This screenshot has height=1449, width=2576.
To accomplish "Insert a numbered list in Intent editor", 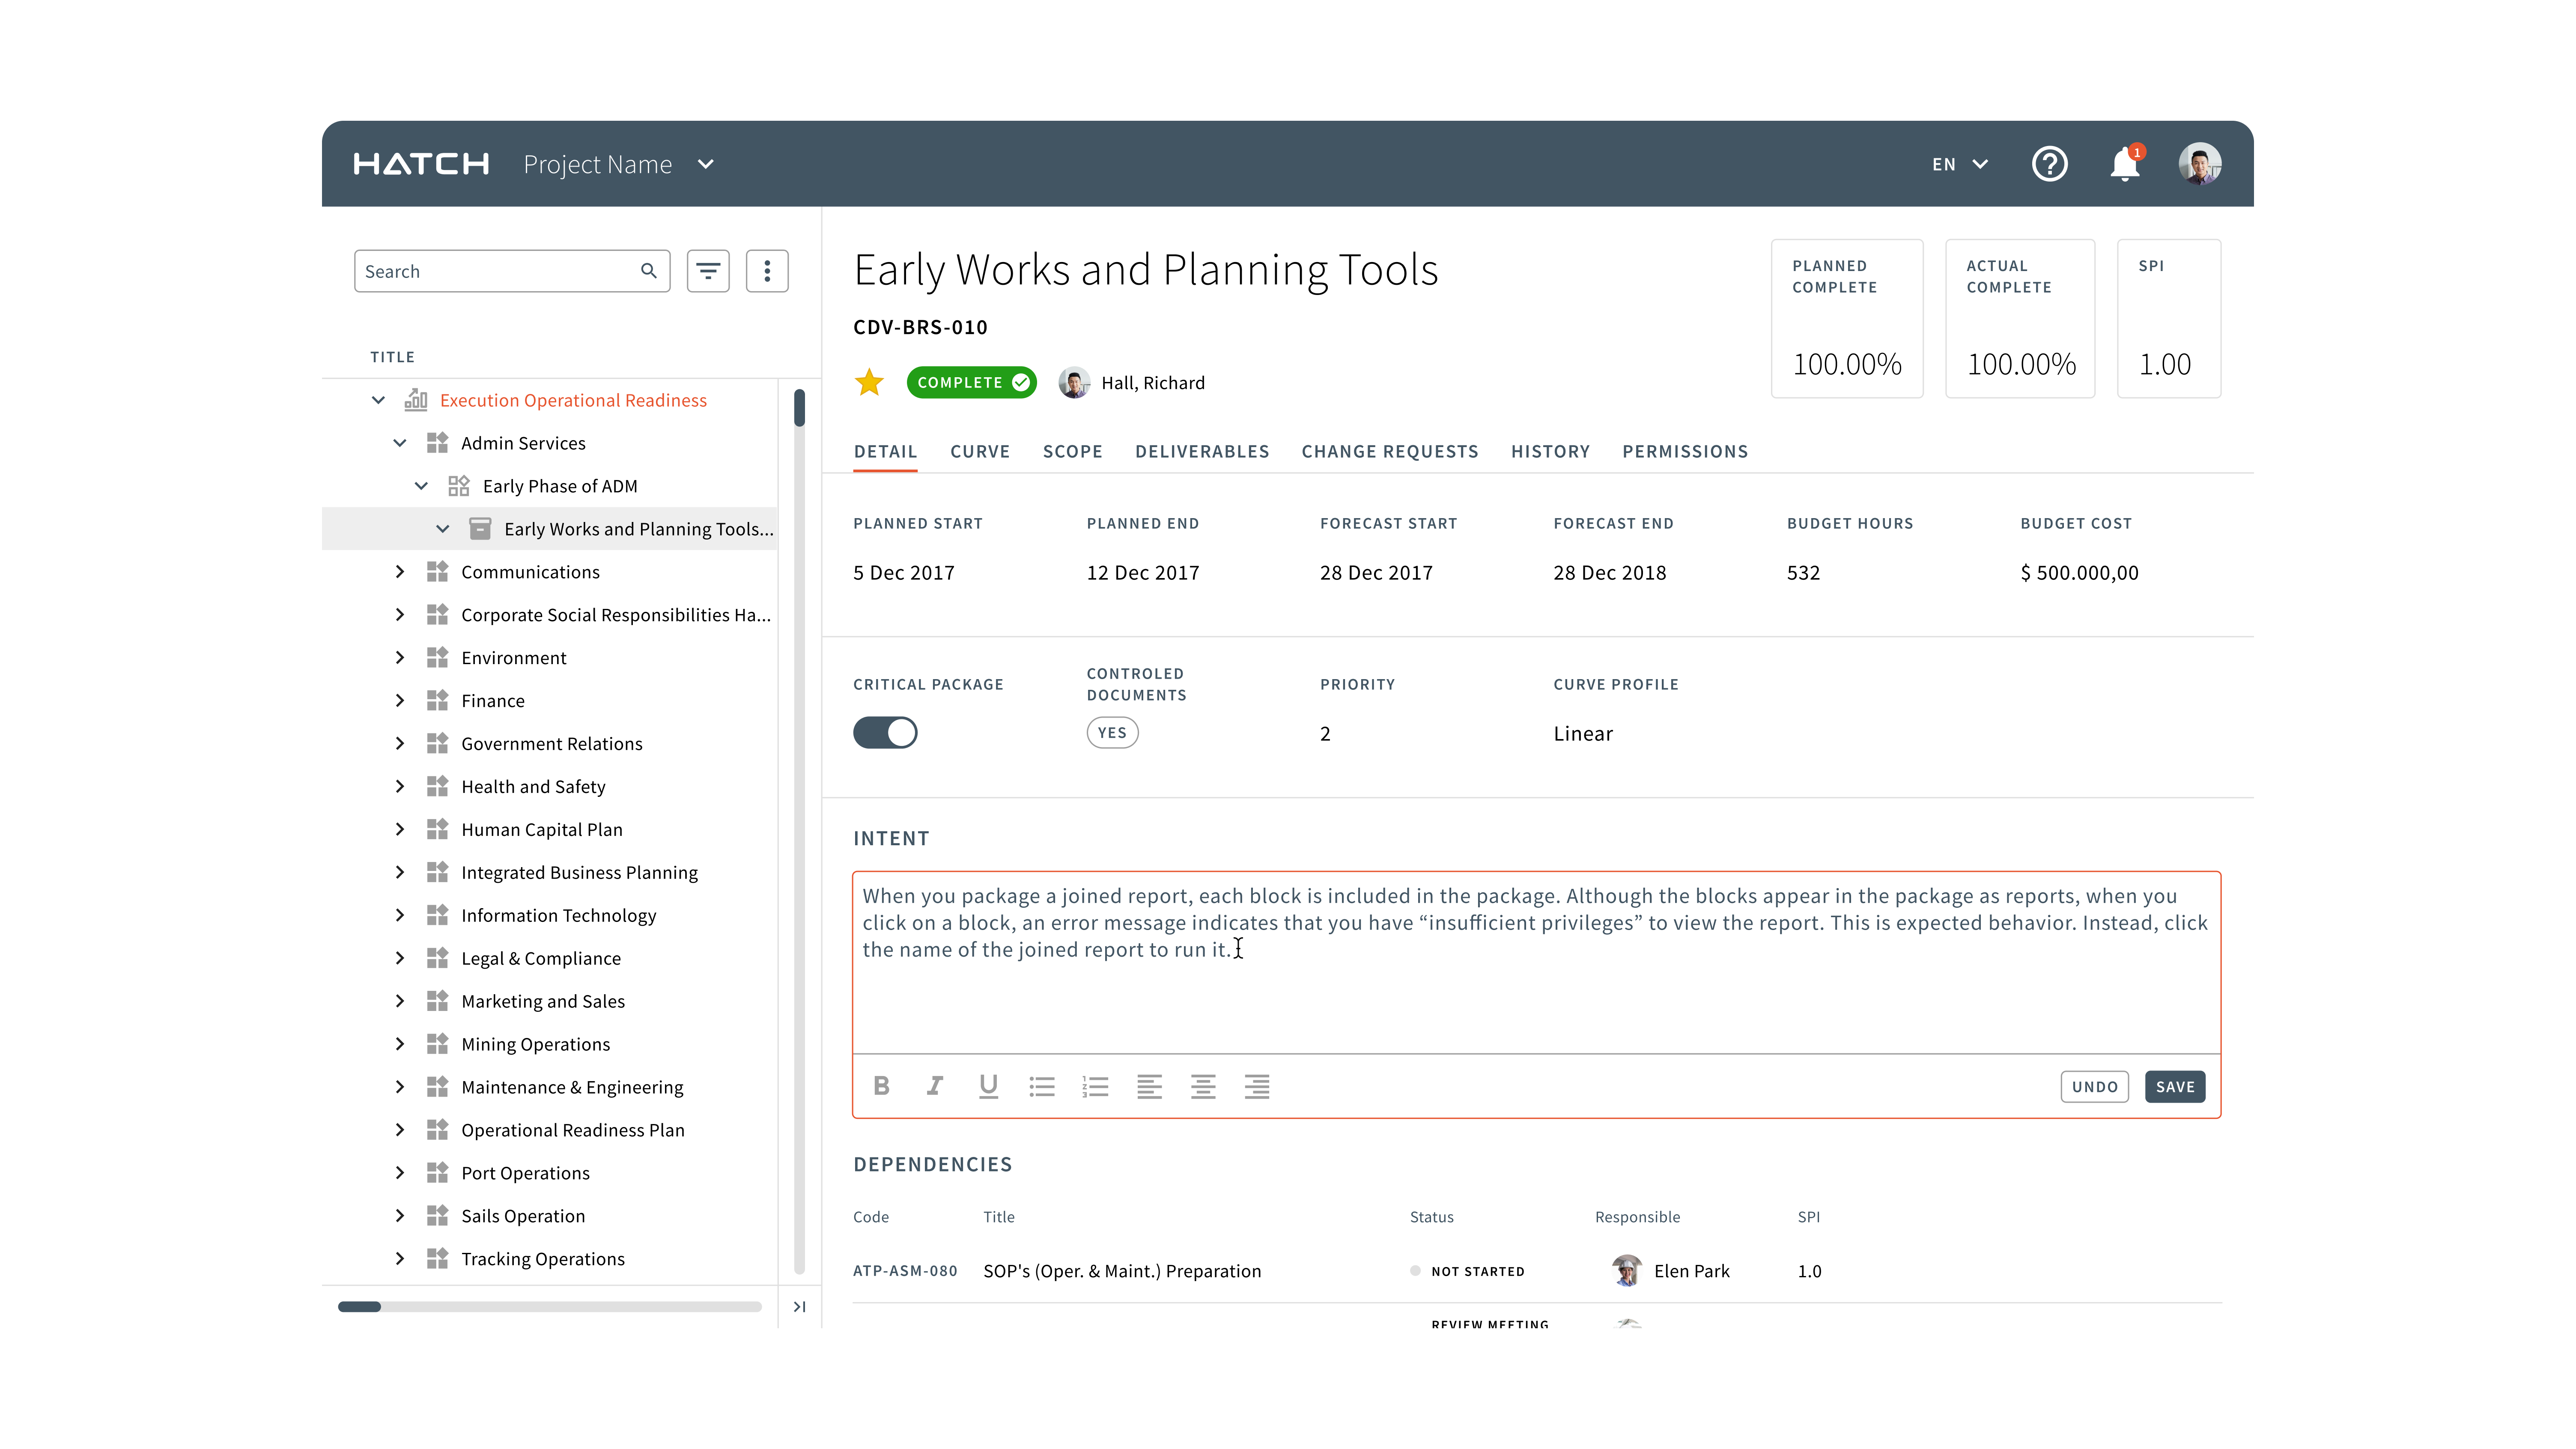I will tap(1095, 1086).
